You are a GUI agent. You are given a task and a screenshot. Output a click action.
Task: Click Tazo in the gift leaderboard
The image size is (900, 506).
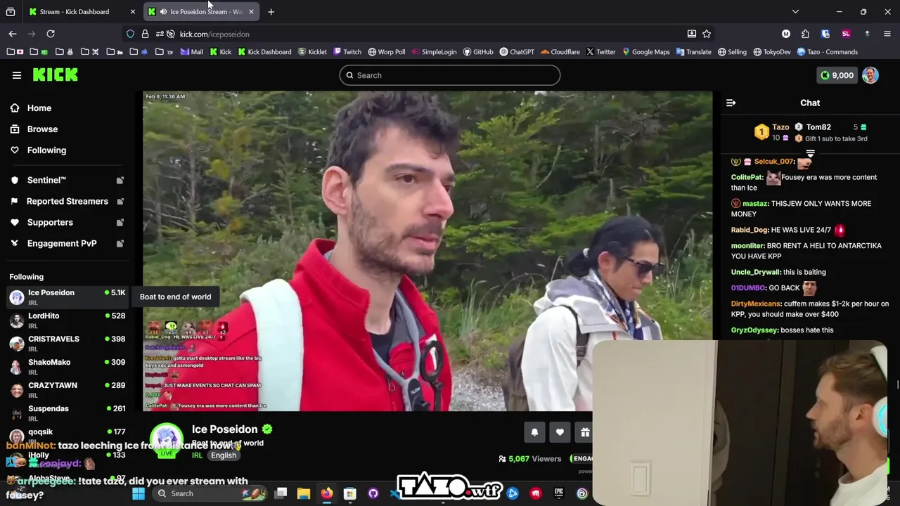[780, 127]
